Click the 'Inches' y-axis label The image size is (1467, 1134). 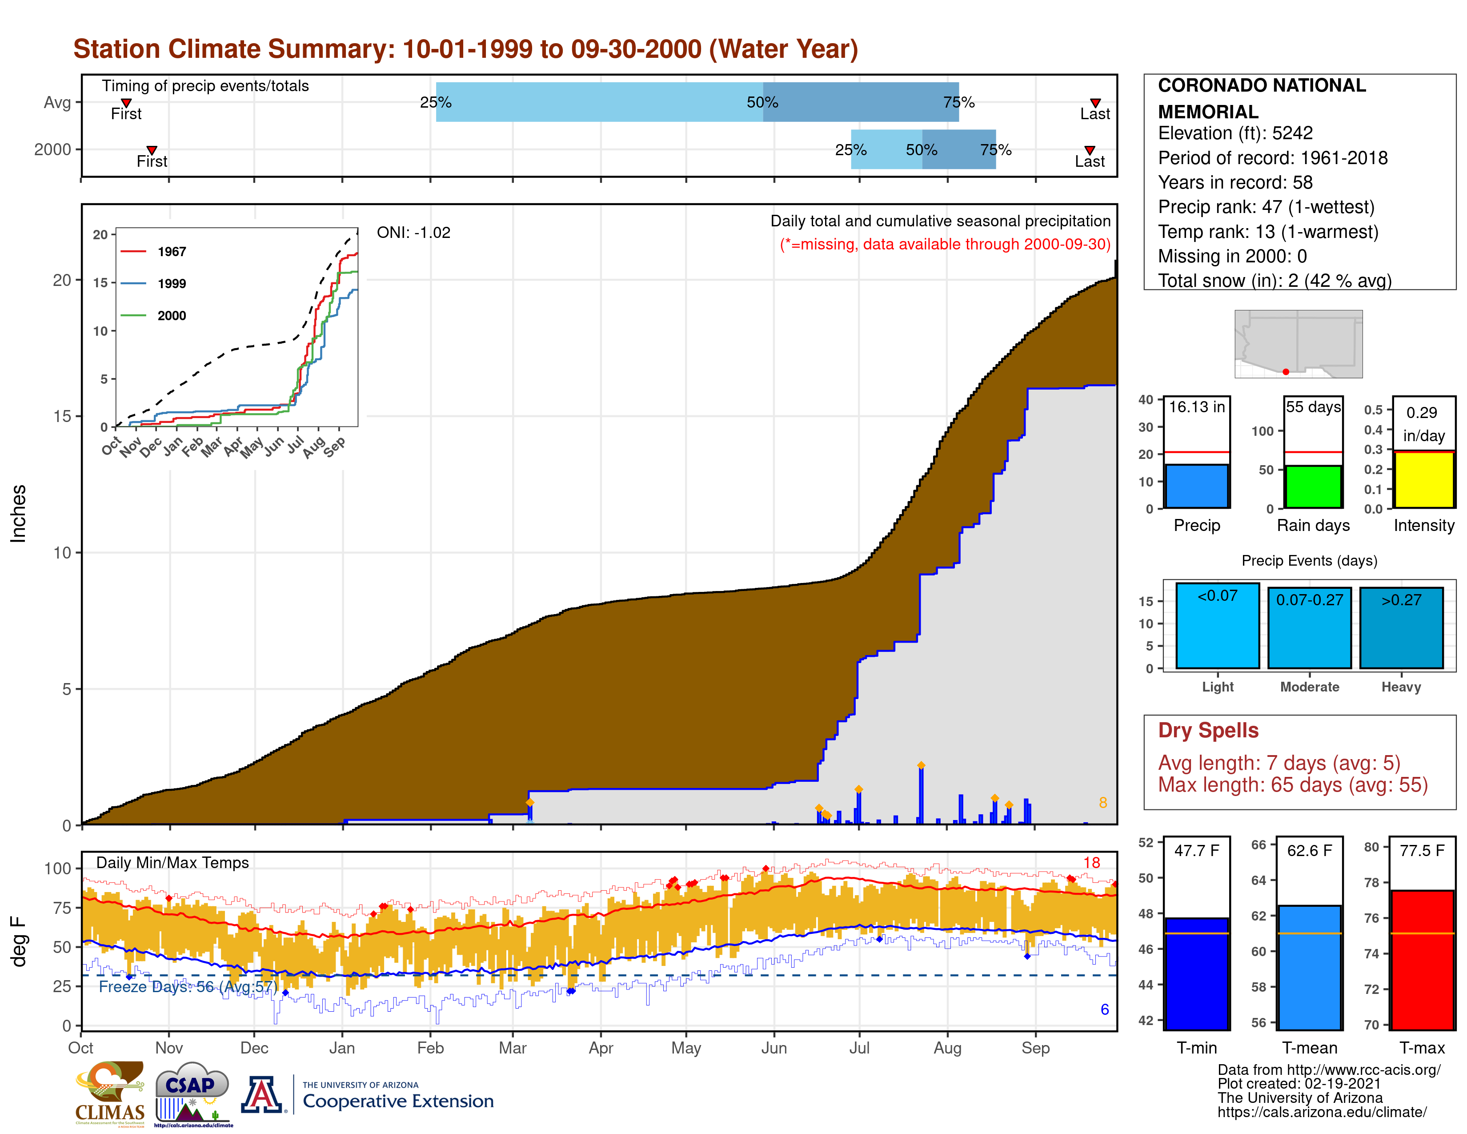(x=18, y=513)
